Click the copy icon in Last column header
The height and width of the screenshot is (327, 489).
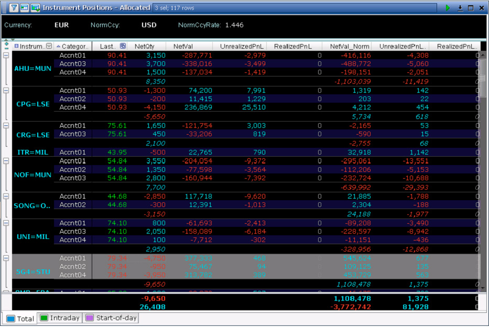[123, 46]
